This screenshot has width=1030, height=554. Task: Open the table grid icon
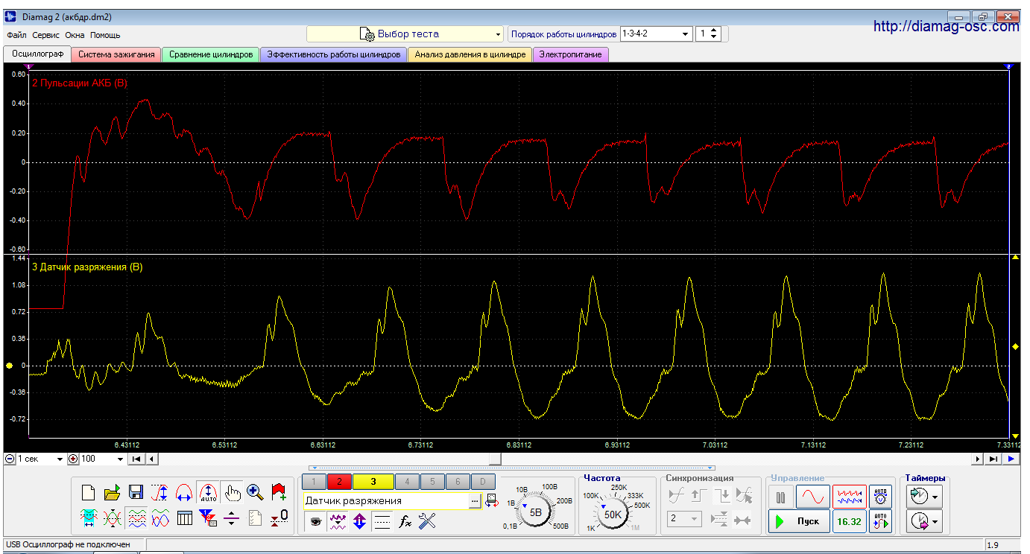[183, 518]
